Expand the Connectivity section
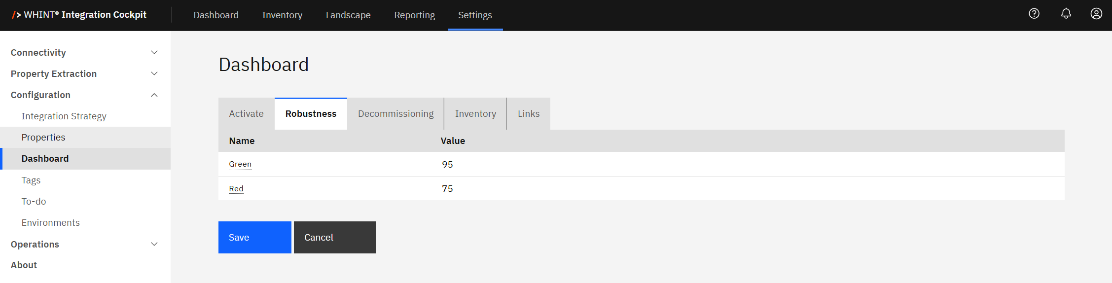1112x283 pixels. pos(154,52)
